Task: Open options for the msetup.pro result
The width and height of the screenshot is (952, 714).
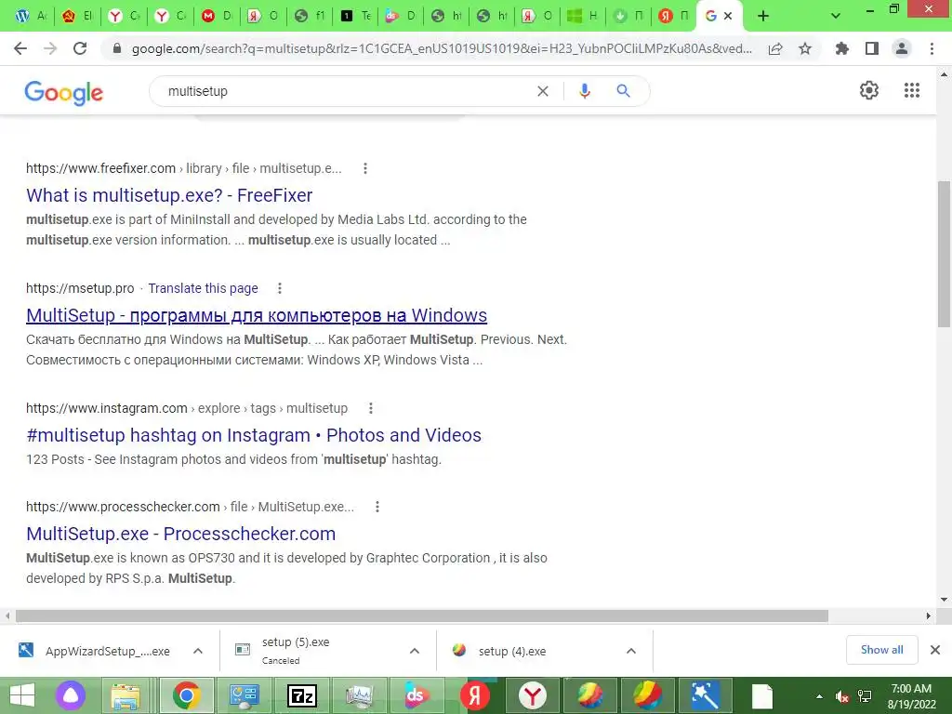Action: (x=279, y=288)
